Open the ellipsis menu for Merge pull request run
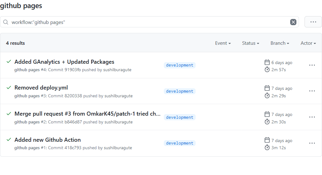Image resolution: width=322 pixels, height=175 pixels. (312, 117)
